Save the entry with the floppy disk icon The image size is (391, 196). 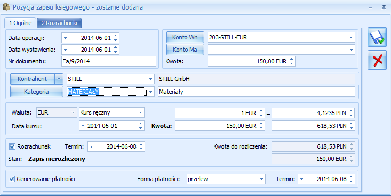tap(377, 37)
